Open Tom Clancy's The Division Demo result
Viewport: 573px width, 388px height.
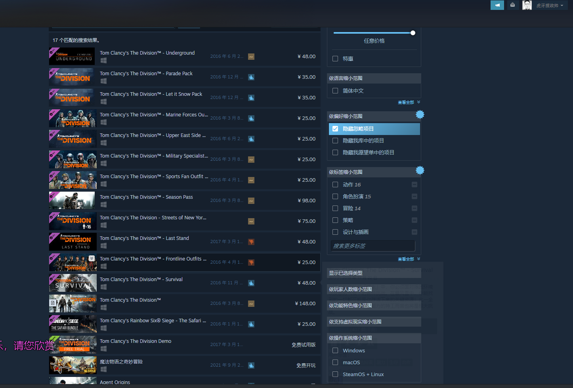tap(185, 344)
